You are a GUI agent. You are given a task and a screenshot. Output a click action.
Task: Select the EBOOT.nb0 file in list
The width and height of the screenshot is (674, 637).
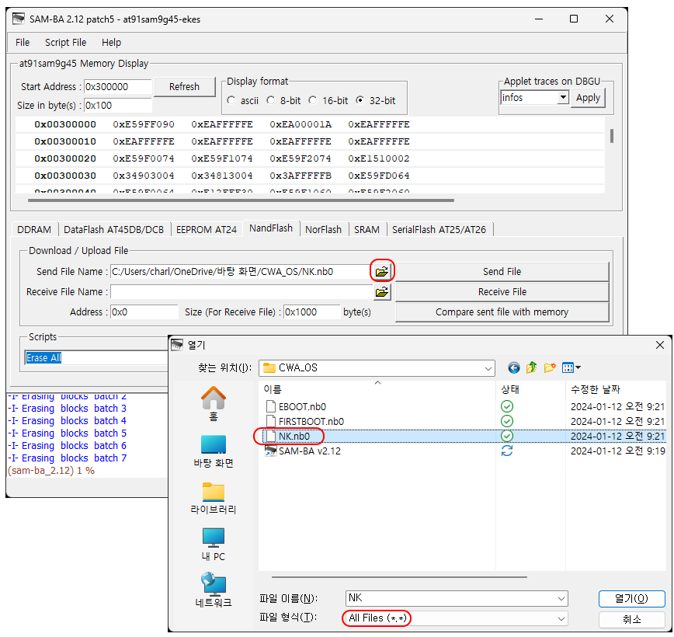pyautogui.click(x=302, y=406)
